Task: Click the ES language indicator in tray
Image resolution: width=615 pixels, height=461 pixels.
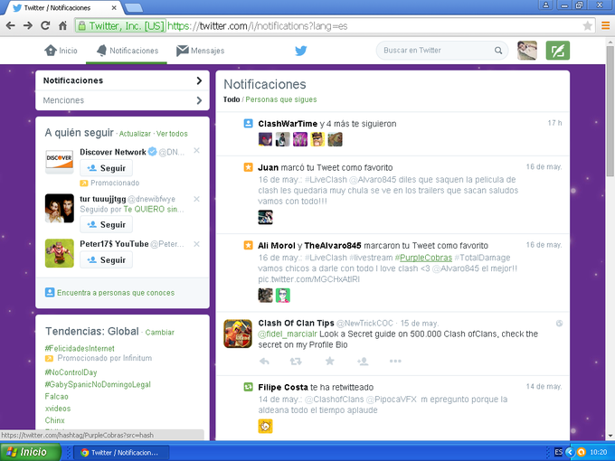Action: point(559,452)
